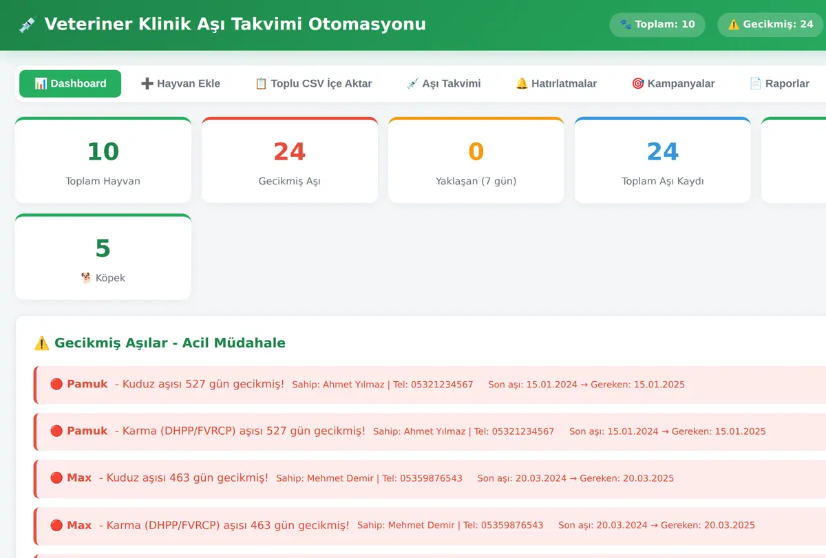Click header title Veteriner Klinik Aşı Takvimi Otomasyonu
Viewport: 826px width, 558px height.
[x=235, y=25]
